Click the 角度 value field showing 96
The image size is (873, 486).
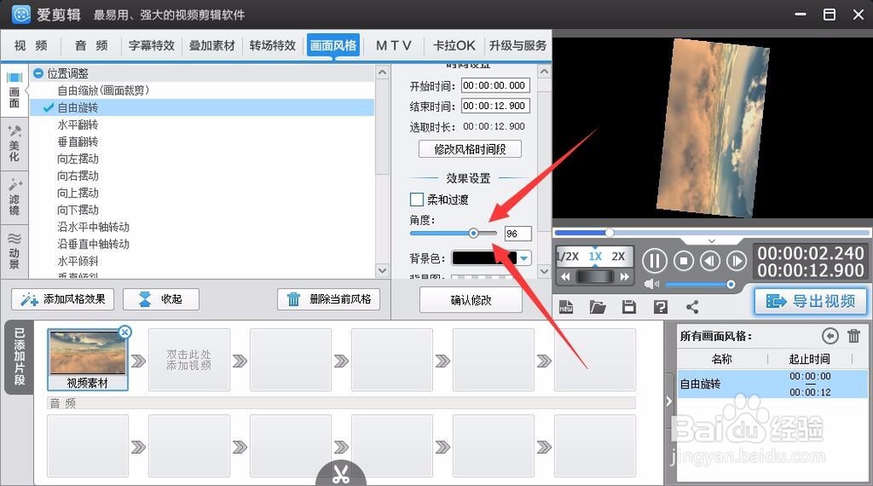518,234
